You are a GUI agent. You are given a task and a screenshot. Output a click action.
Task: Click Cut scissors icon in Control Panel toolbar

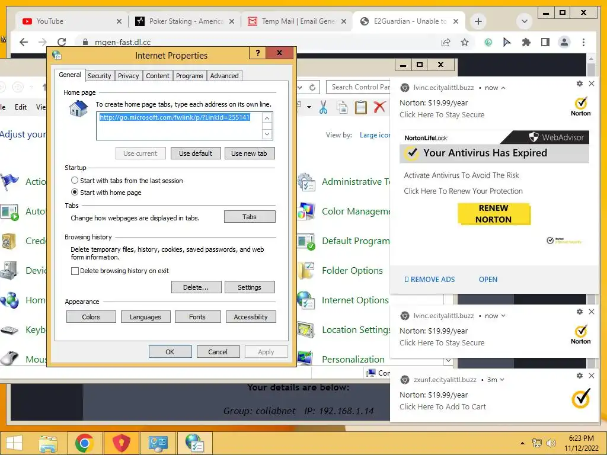pyautogui.click(x=323, y=107)
